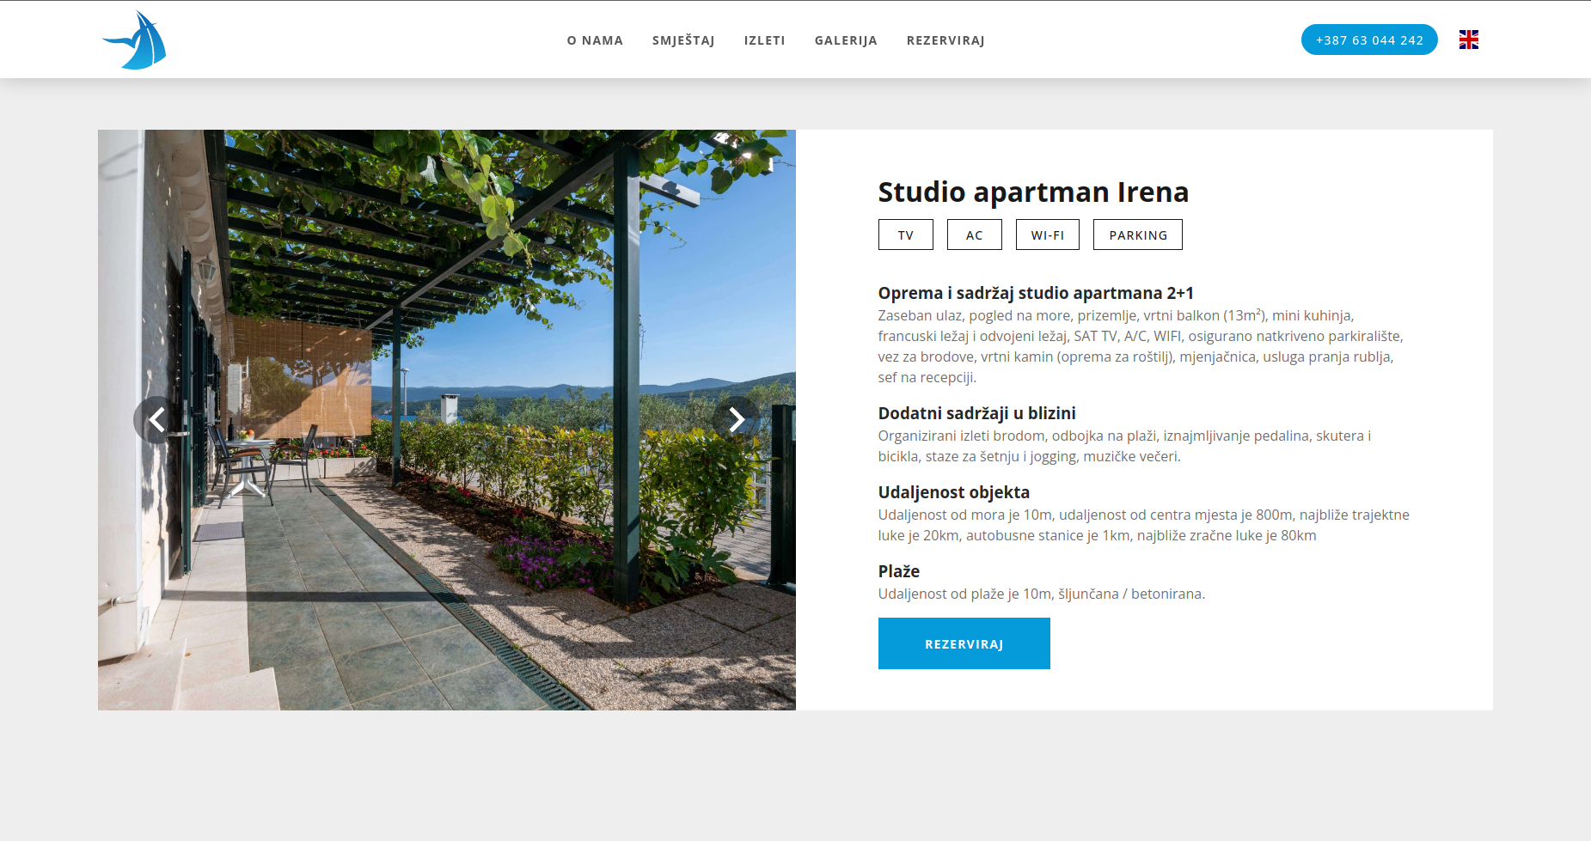Image resolution: width=1591 pixels, height=841 pixels.
Task: Call via the +387 63 044 242 button
Action: pyautogui.click(x=1369, y=40)
